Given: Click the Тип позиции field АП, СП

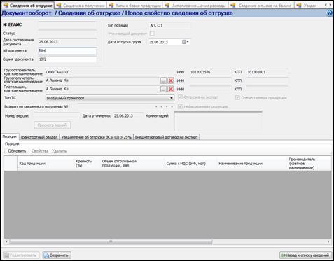Looking at the screenshot, I should pyautogui.click(x=169, y=25).
